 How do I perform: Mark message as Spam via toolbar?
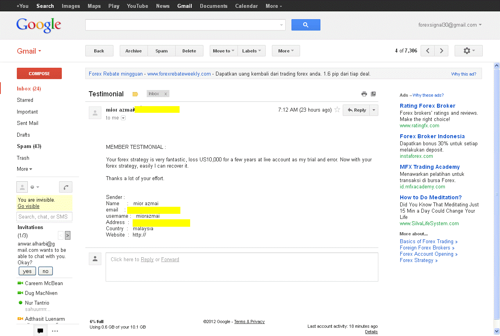[x=162, y=51]
